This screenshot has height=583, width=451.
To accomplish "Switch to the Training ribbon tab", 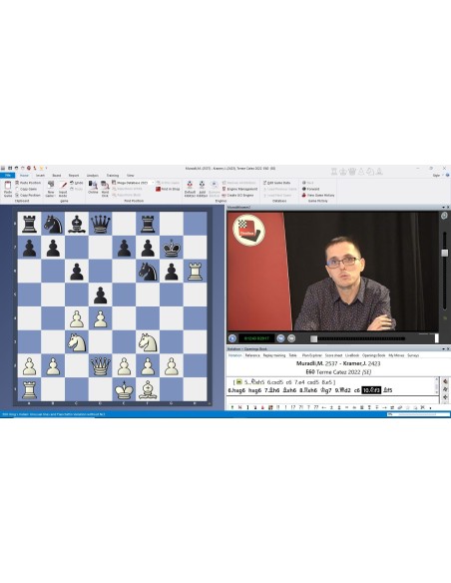I will (113, 175).
